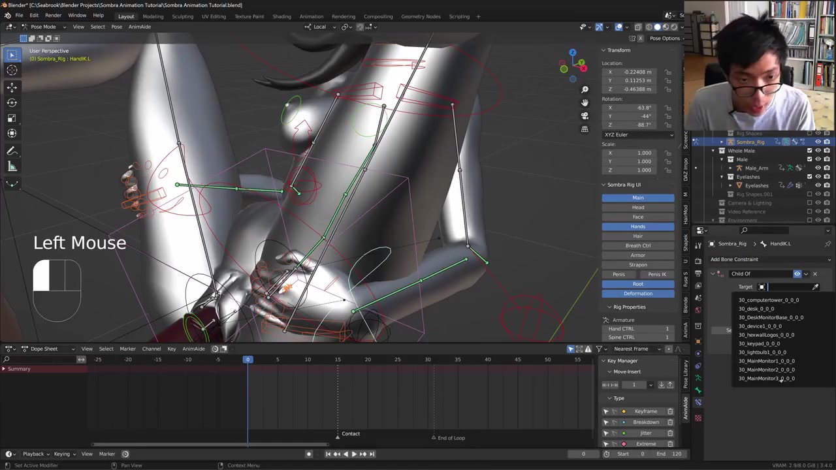Image resolution: width=836 pixels, height=470 pixels.
Task: Uncheck the Whole Male collection checkbox
Action: (x=809, y=151)
